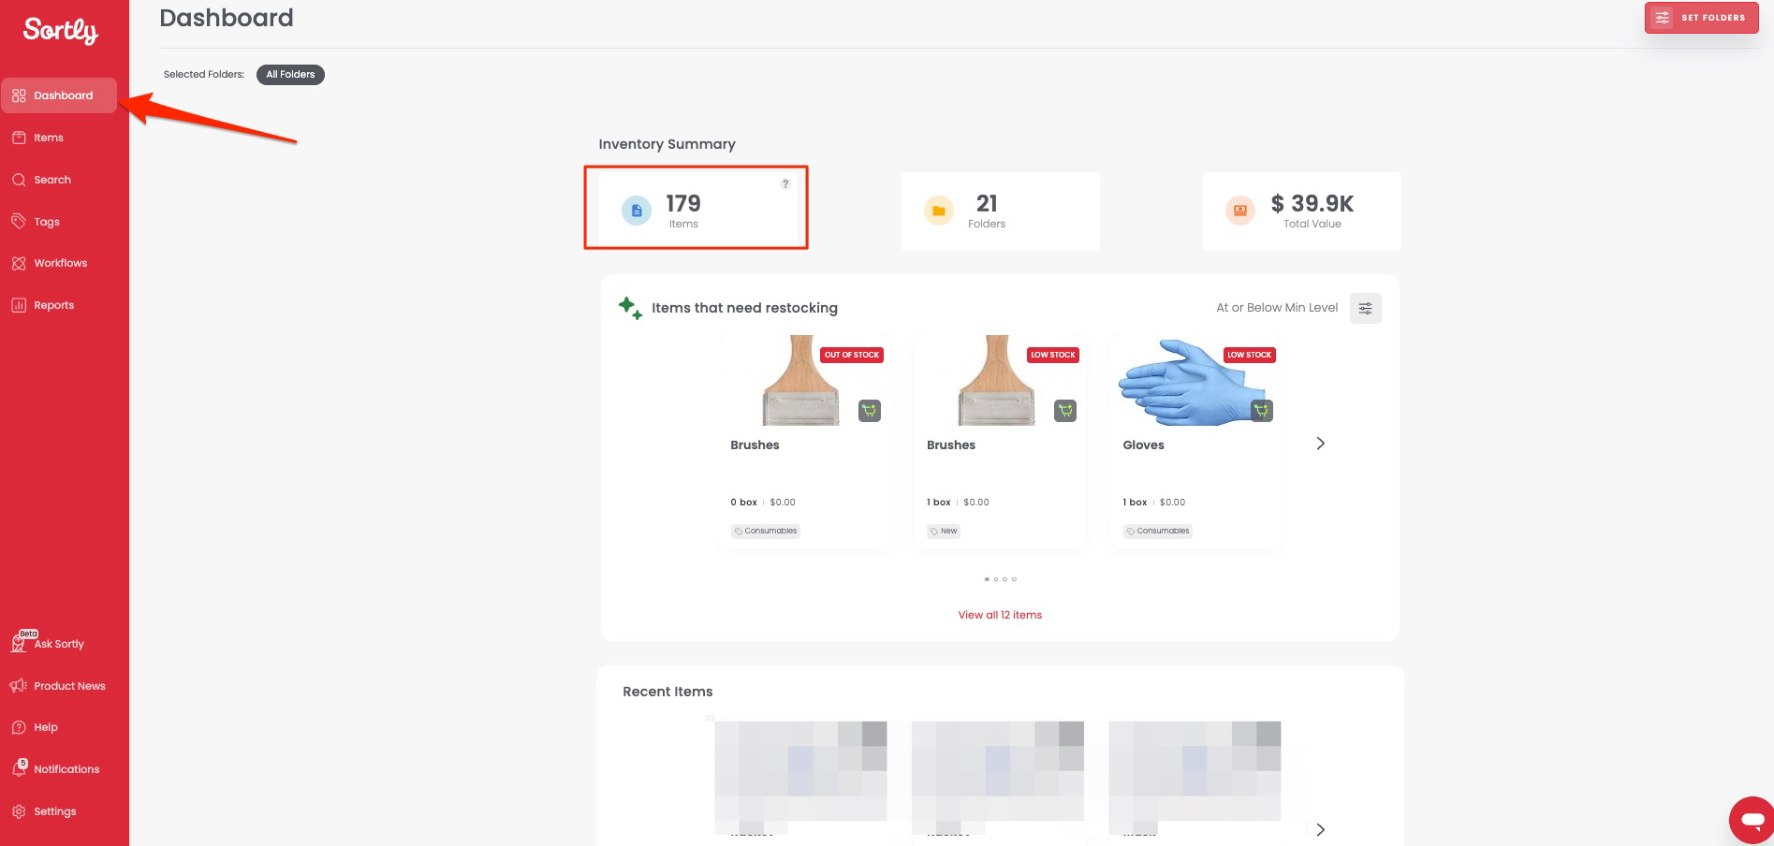Screen dimensions: 1774x846
Task: Jump to second carousel page dot
Action: (x=996, y=579)
